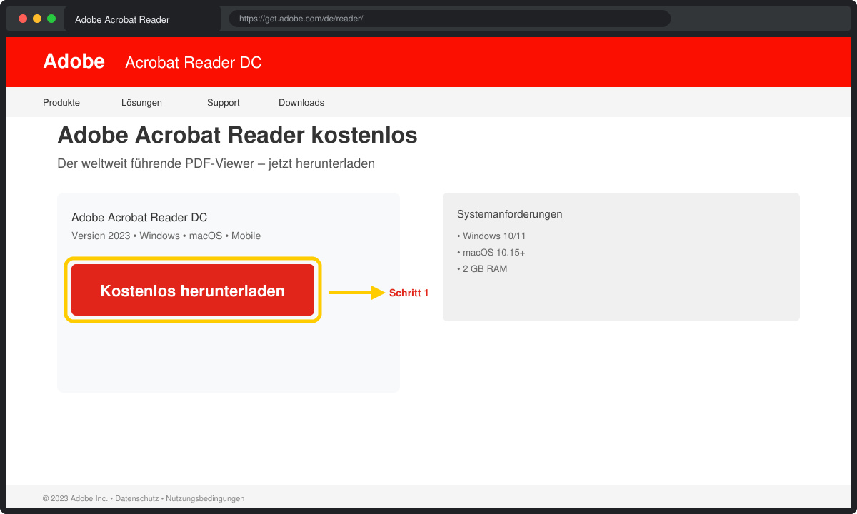The width and height of the screenshot is (857, 514).
Task: Click the Adobe Acrobat Reader kostenlos heading
Action: pyautogui.click(x=237, y=135)
